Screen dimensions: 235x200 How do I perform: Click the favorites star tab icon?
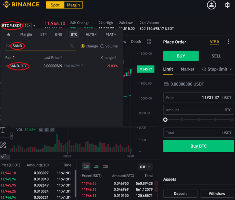coord(8,35)
